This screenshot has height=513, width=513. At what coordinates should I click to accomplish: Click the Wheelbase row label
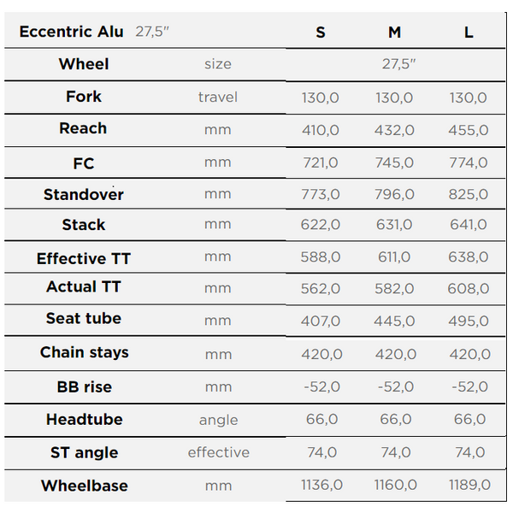pyautogui.click(x=85, y=486)
